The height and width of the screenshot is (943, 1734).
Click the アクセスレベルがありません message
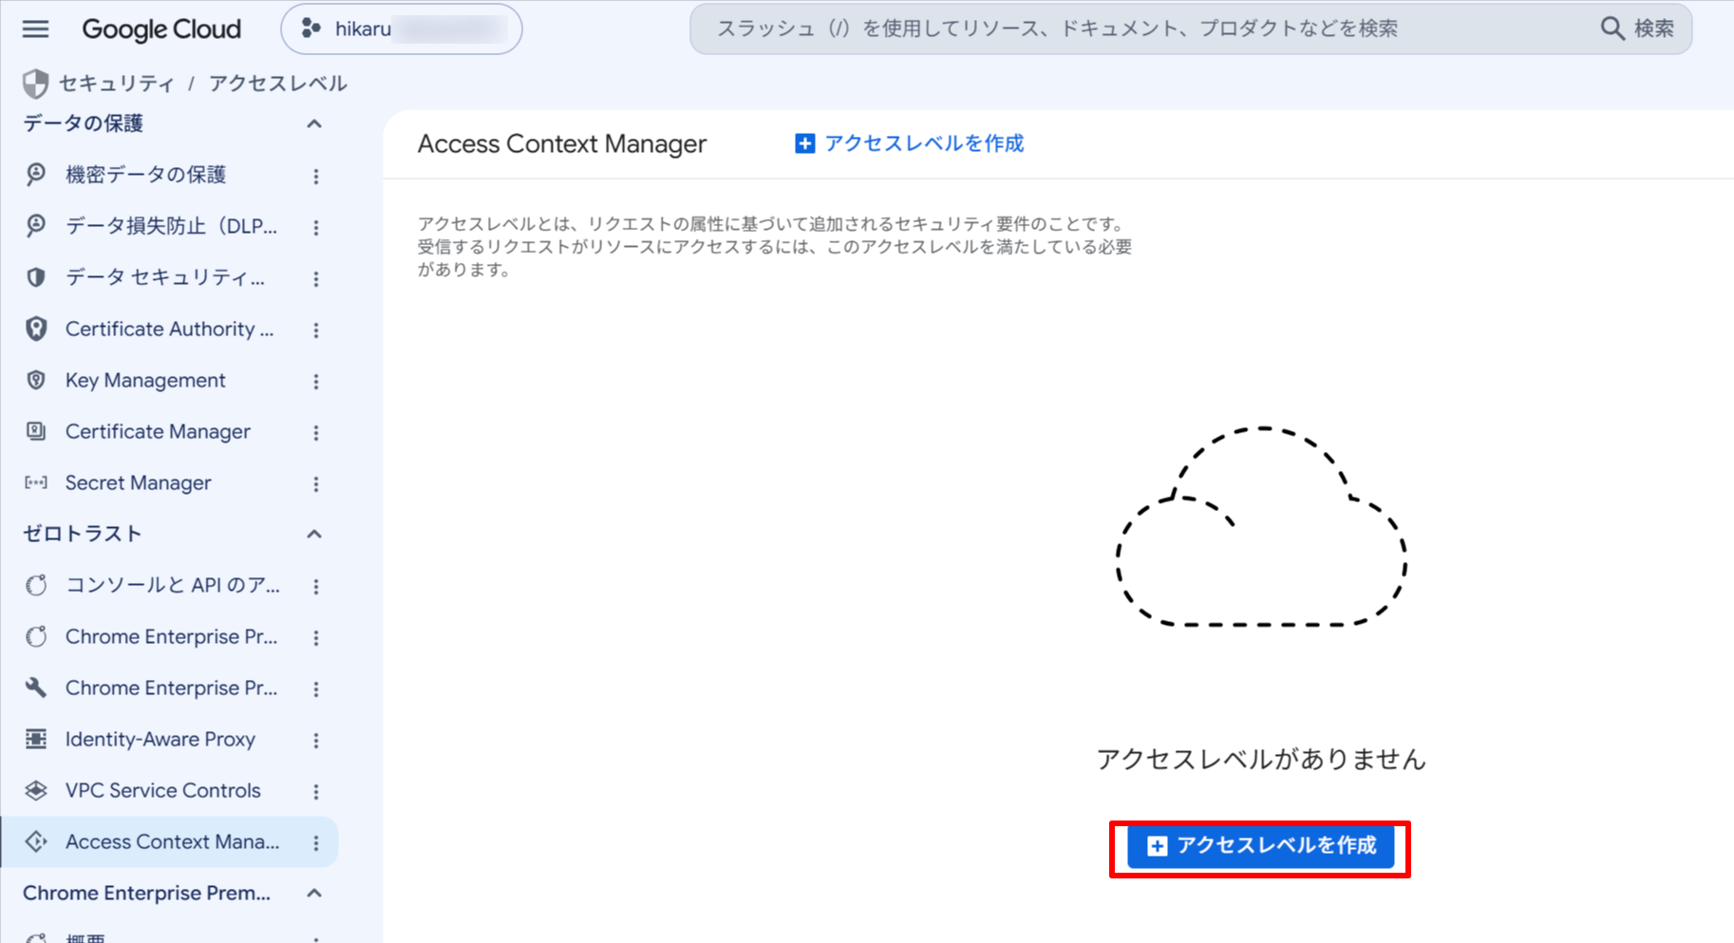pos(1261,759)
